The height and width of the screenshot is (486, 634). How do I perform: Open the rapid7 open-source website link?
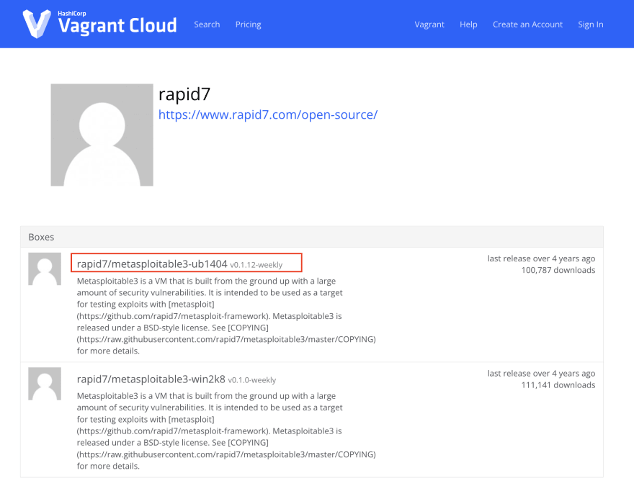268,114
